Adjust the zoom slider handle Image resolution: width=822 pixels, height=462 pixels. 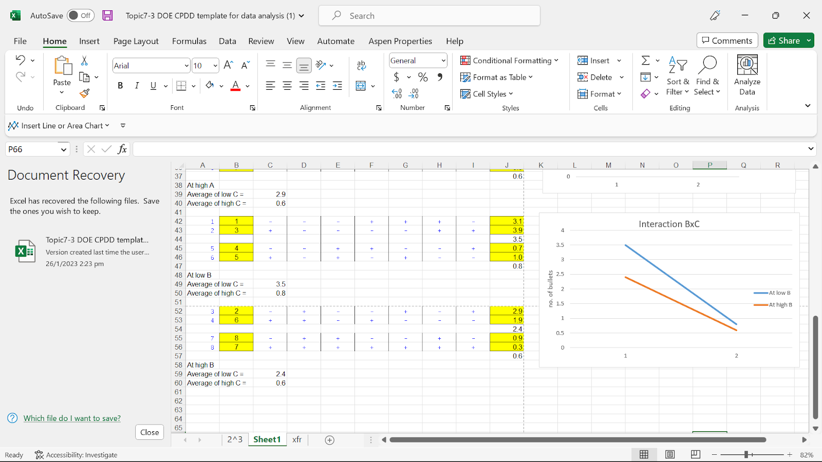[746, 455]
